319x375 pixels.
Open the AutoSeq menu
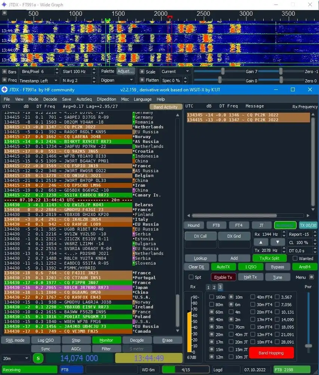click(x=84, y=99)
